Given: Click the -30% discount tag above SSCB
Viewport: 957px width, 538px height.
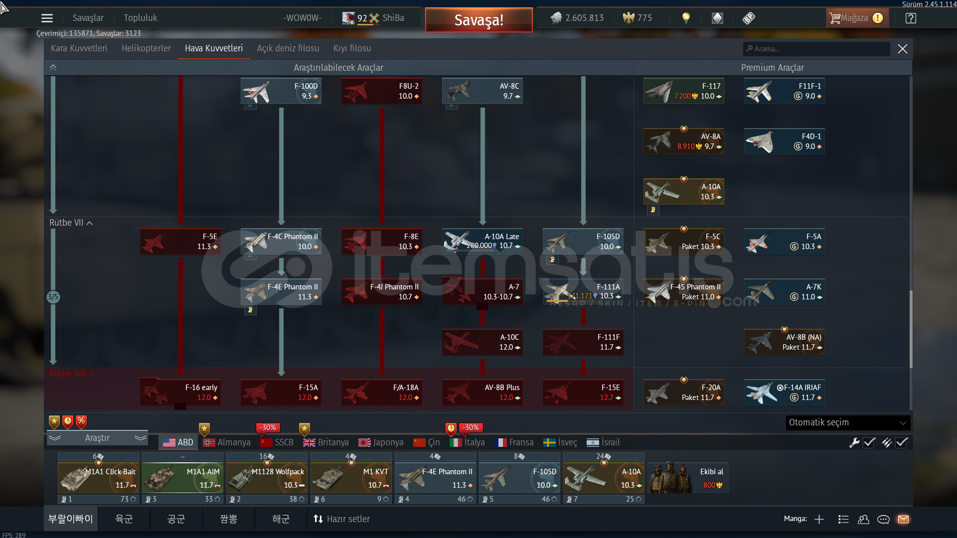Looking at the screenshot, I should click(268, 427).
